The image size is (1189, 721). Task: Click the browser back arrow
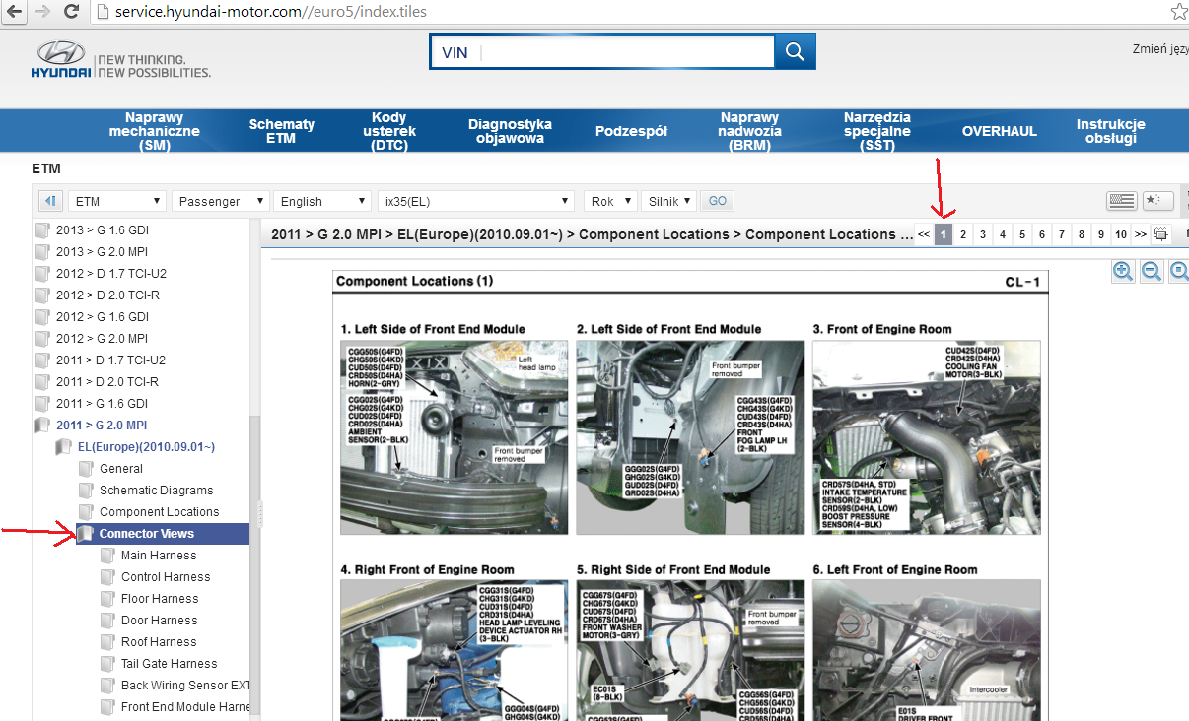coord(14,12)
